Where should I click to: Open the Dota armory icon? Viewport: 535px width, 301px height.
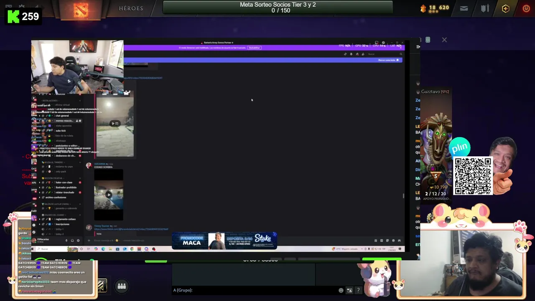pos(485,8)
